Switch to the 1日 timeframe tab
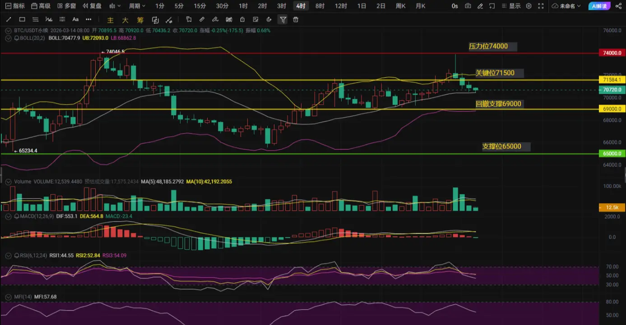 (362, 6)
